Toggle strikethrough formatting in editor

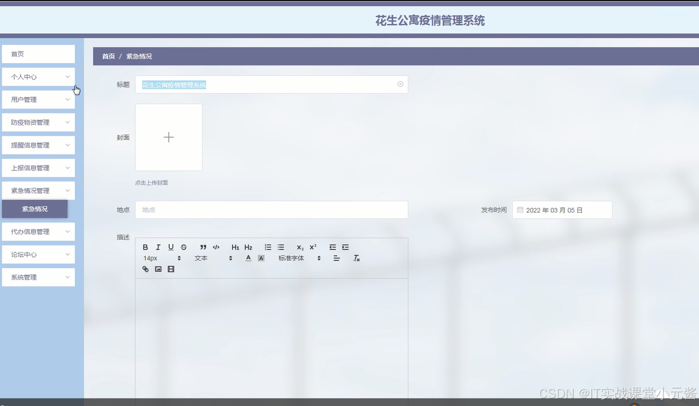(x=184, y=247)
